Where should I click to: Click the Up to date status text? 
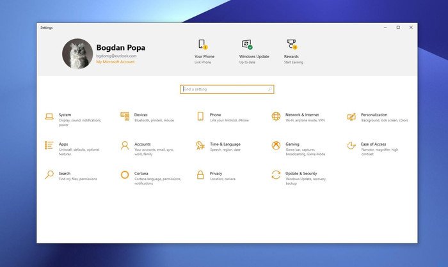[x=247, y=62]
